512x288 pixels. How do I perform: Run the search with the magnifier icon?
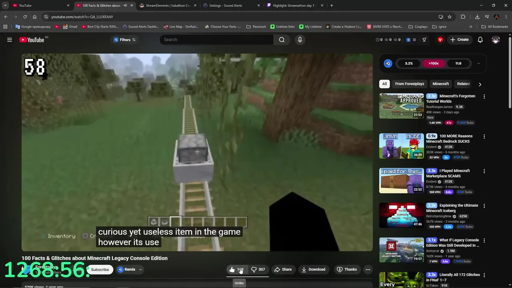pyautogui.click(x=282, y=40)
